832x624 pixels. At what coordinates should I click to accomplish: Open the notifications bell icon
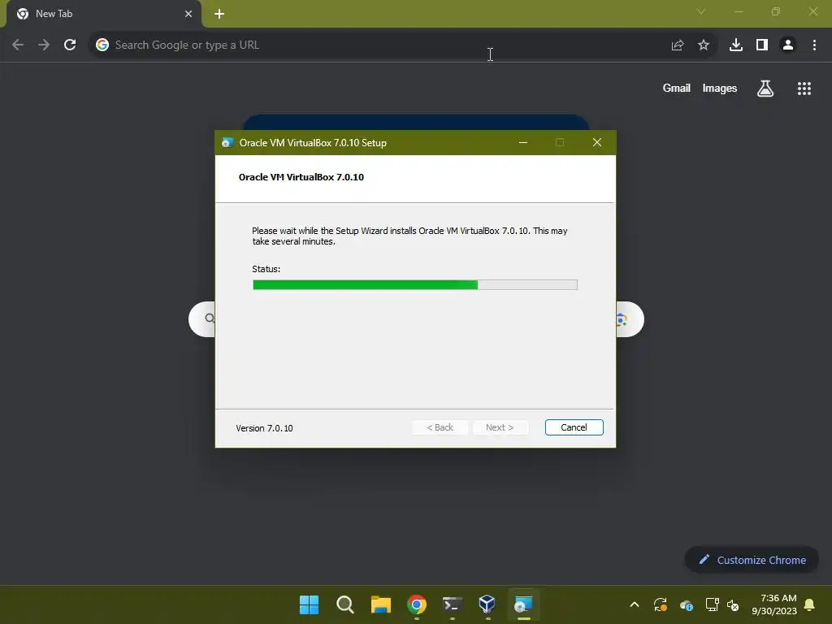point(809,604)
